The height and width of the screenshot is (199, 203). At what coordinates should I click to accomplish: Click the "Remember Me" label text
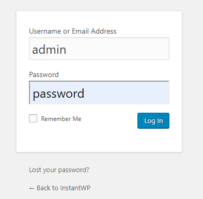click(x=61, y=119)
